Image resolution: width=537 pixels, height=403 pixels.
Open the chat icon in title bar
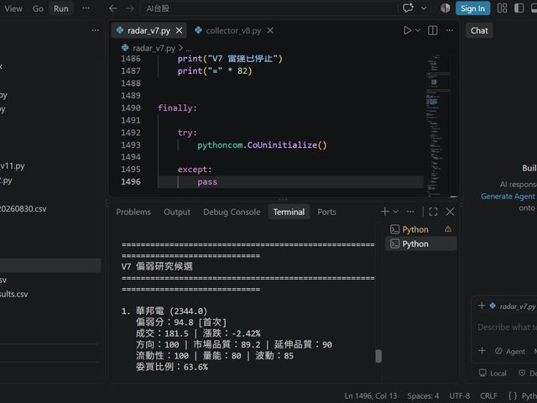pos(409,8)
